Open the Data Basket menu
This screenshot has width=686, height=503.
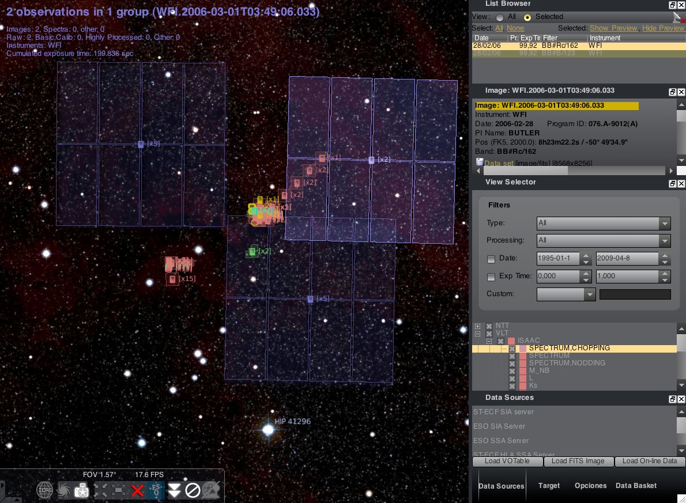636,486
